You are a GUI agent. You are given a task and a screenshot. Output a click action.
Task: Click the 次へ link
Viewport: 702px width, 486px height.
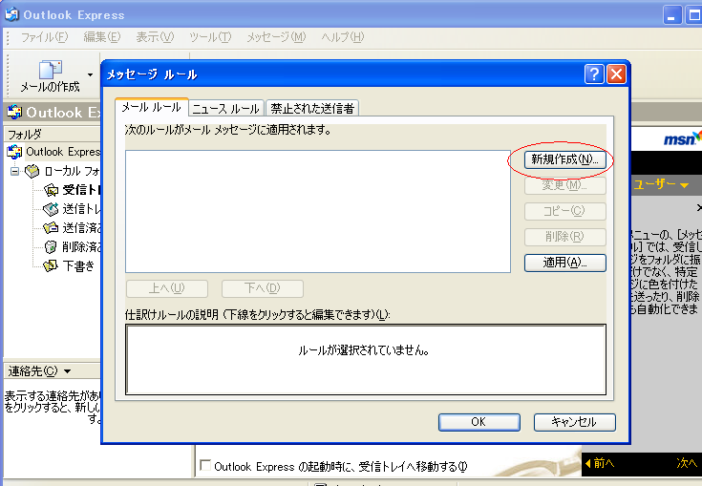(688, 463)
